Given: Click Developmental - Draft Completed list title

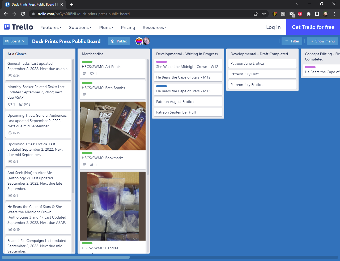Looking at the screenshot, I should (259, 54).
